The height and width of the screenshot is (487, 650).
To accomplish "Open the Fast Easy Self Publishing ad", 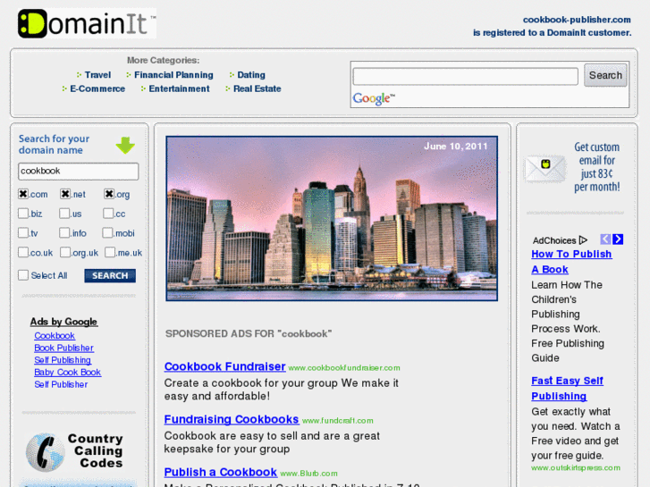I will tap(567, 389).
